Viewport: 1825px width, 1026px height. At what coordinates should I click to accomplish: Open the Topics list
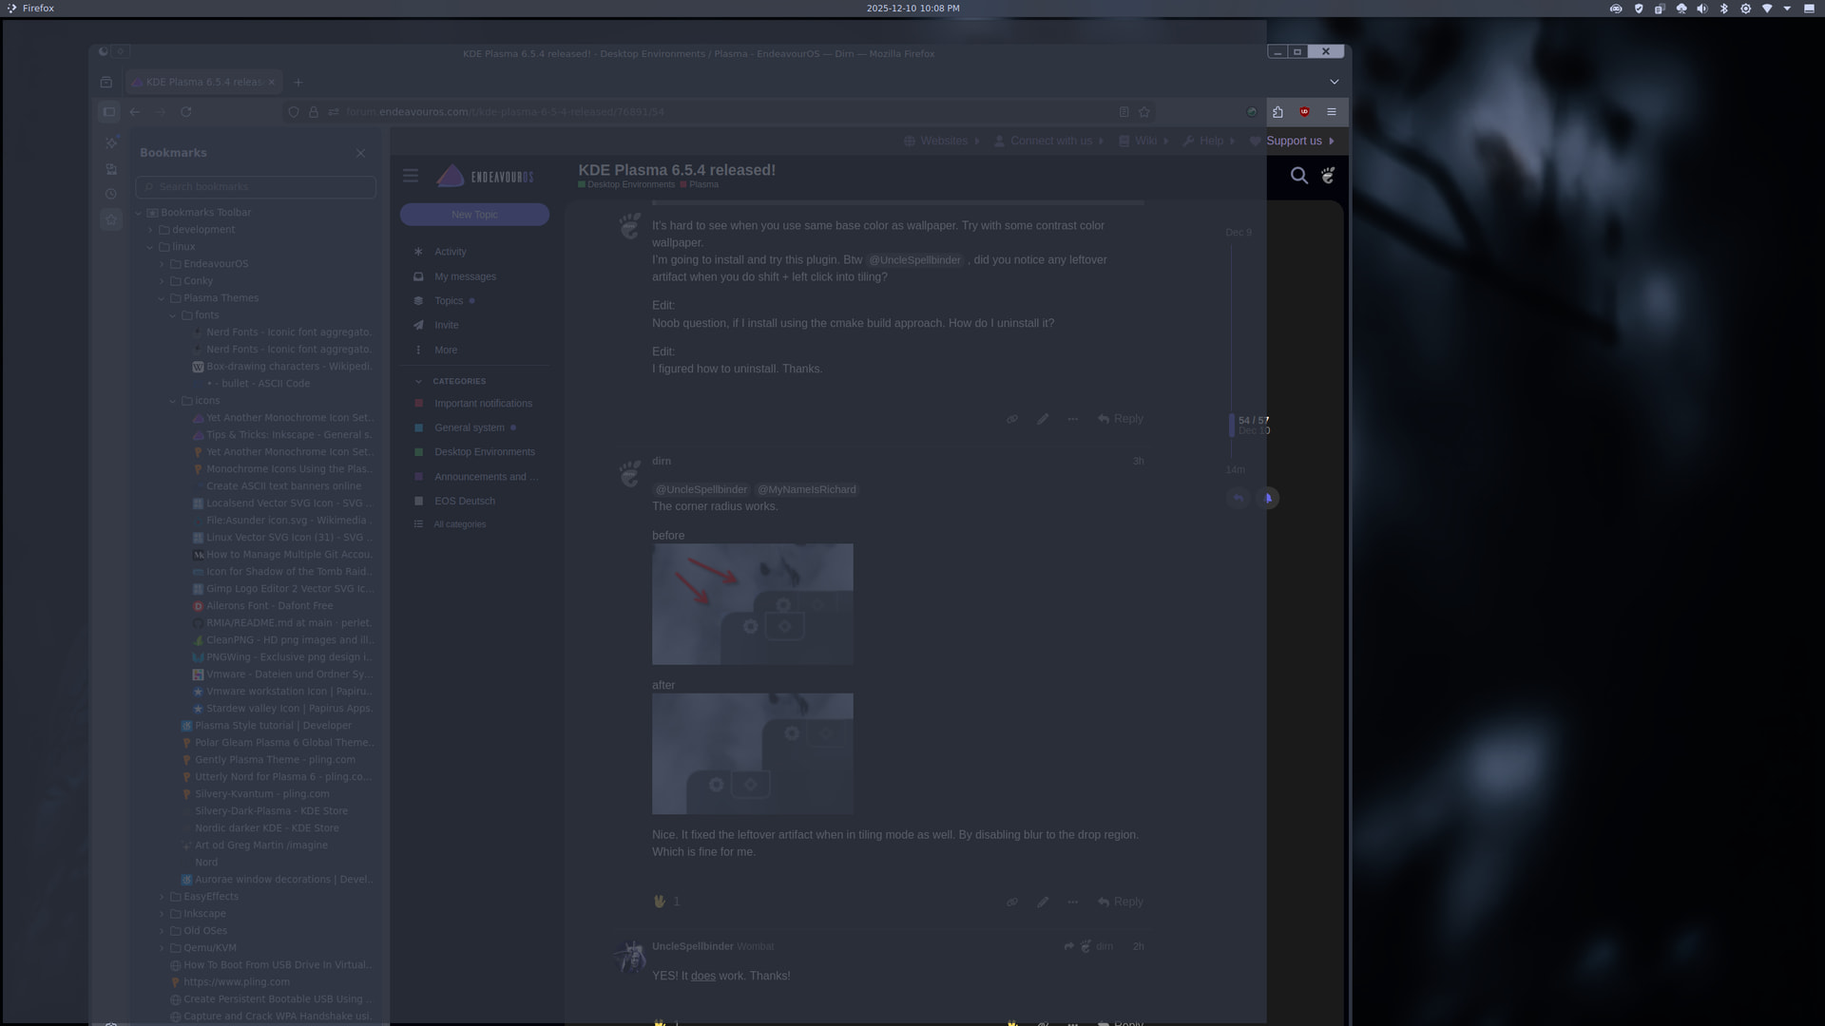coord(449,302)
